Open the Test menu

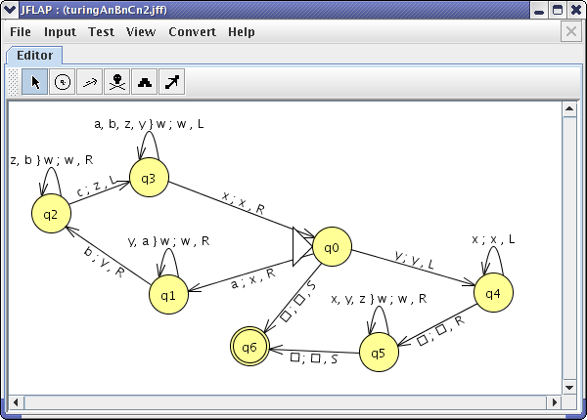pos(101,32)
